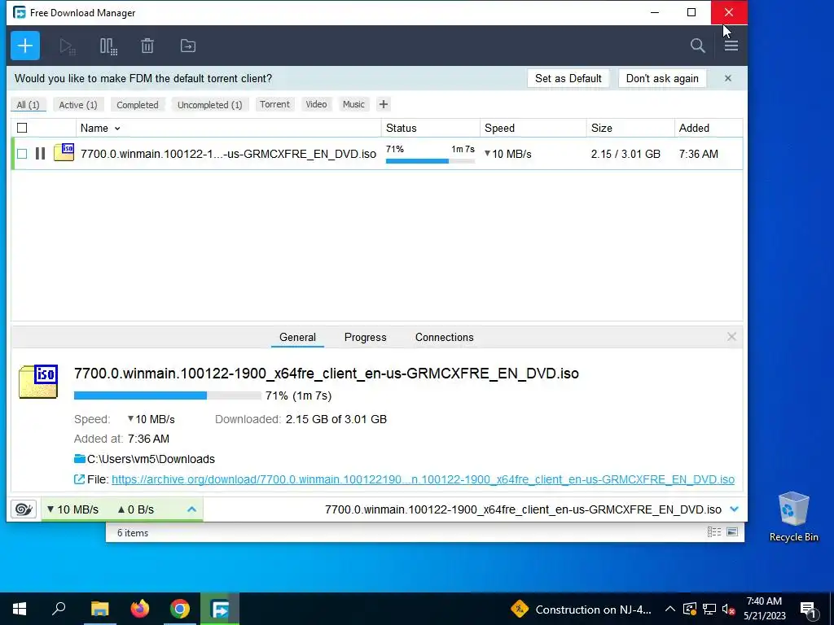This screenshot has height=625, width=834.
Task: Open the search magnifier in FDM toolbar
Action: click(x=697, y=46)
